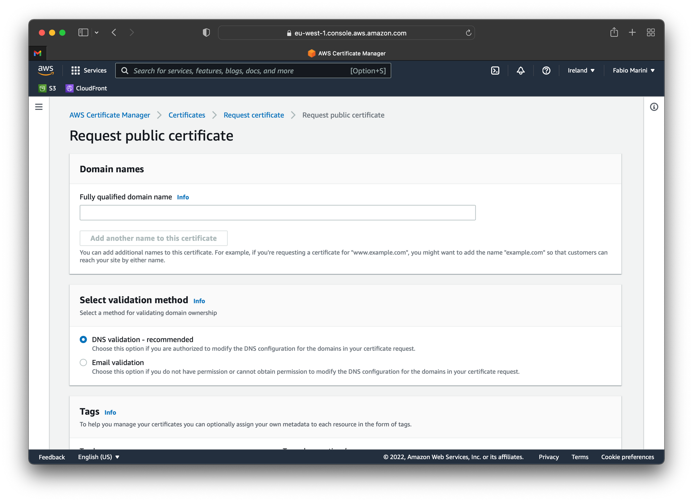Click the fully qualified domain name field
The image size is (693, 502).
point(278,213)
